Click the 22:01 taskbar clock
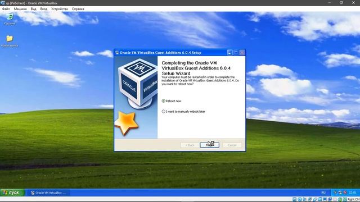 [353, 192]
